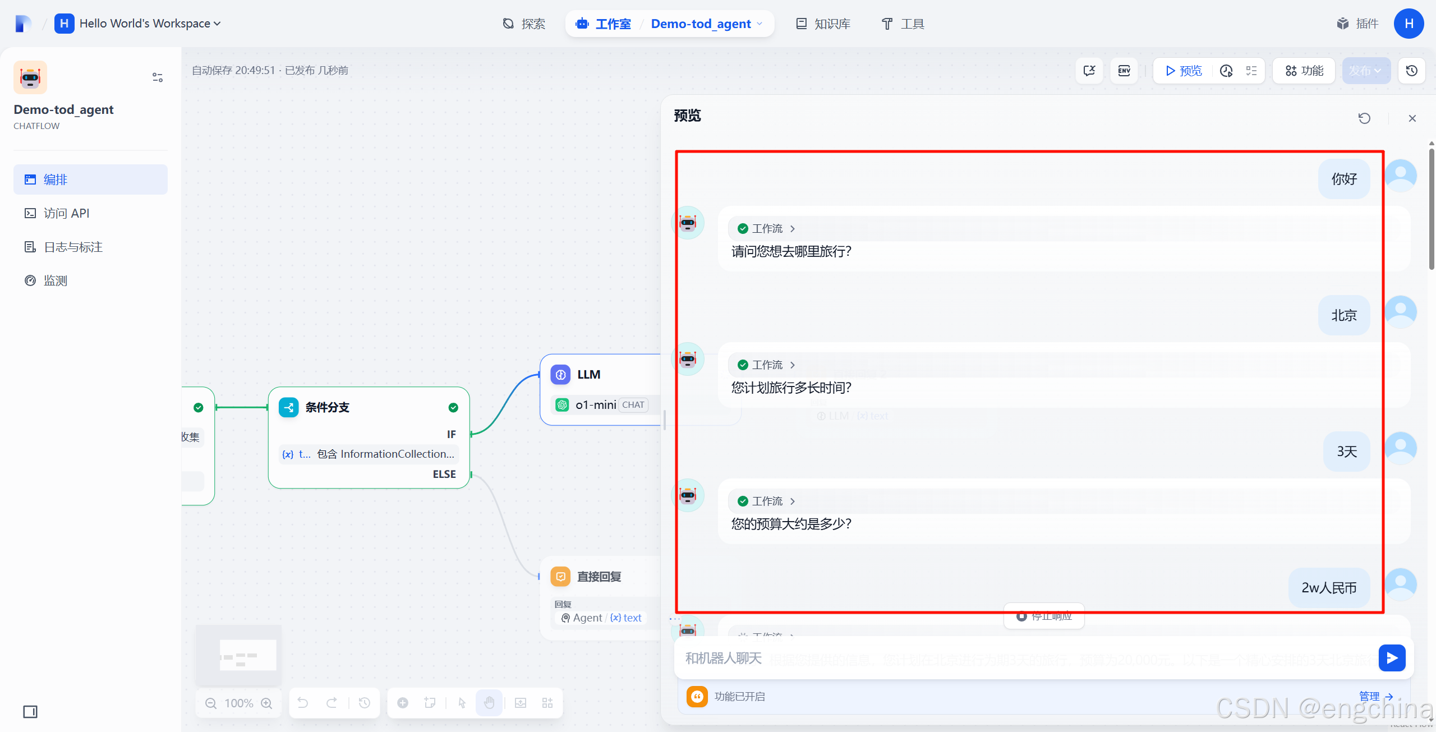Switch to 知识库 top navigation tab
Viewport: 1436px width, 732px height.
pyautogui.click(x=823, y=24)
